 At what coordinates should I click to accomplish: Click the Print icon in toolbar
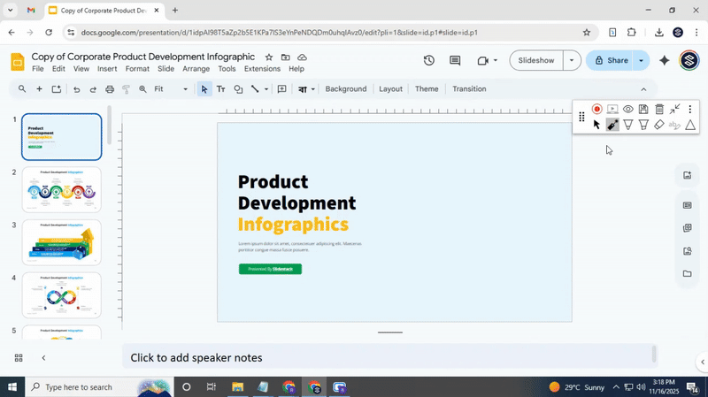(110, 89)
